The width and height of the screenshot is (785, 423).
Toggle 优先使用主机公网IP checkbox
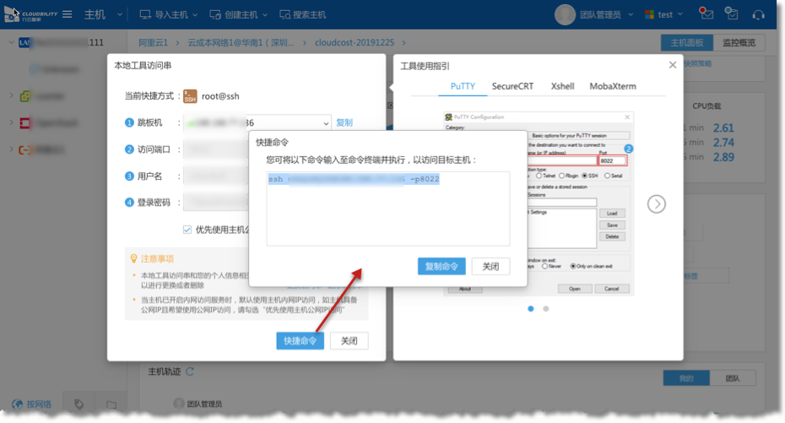(187, 230)
